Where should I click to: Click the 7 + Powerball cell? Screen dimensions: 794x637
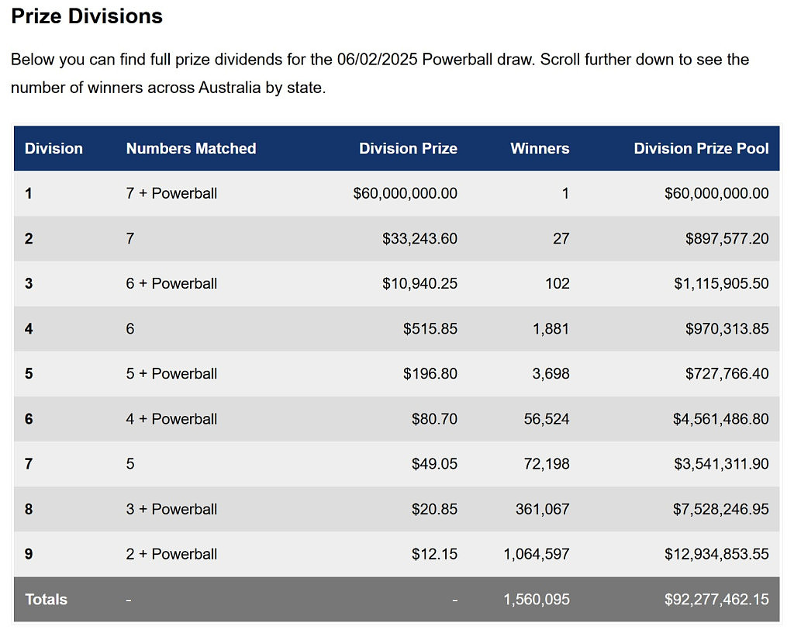[171, 193]
